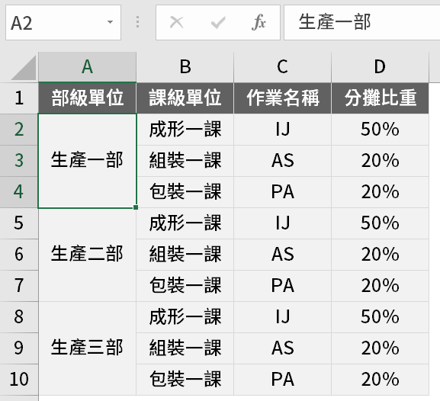Screen dimensions: 440x401
Task: Select row 1 header
Action: click(x=19, y=98)
